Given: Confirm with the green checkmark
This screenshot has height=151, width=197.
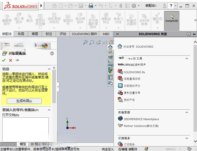Looking at the screenshot, I should click(x=4, y=60).
